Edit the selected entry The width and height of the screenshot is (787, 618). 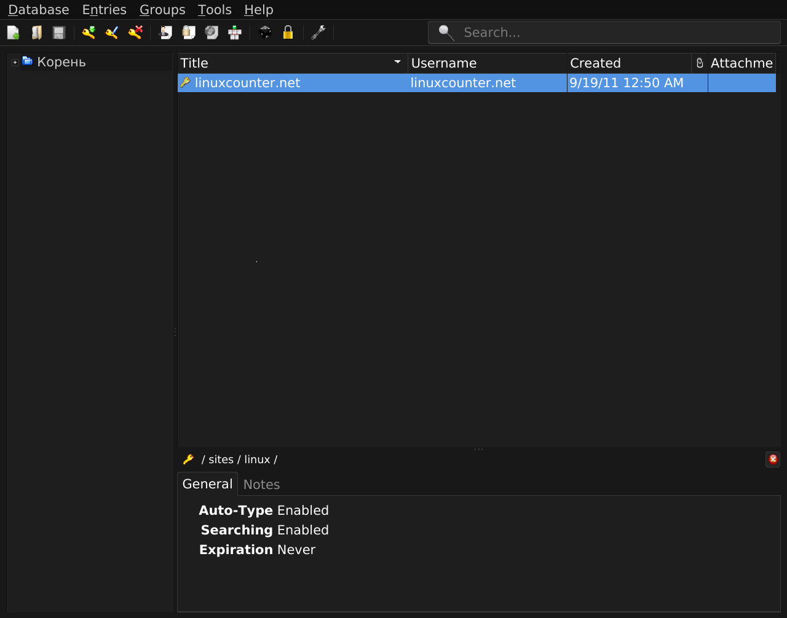(x=111, y=32)
